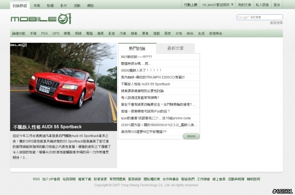Image resolution: width=295 pixels, height=195 pixels.
Task: Click the 輔助說明 footer link
Action: 254,179
